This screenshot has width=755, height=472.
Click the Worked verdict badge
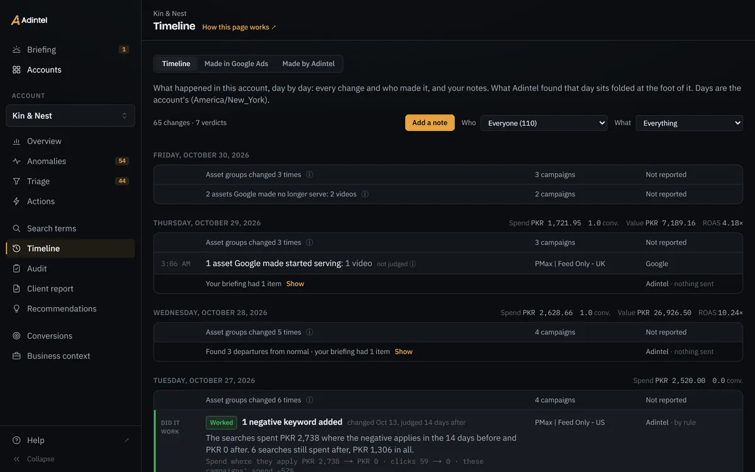[221, 423]
